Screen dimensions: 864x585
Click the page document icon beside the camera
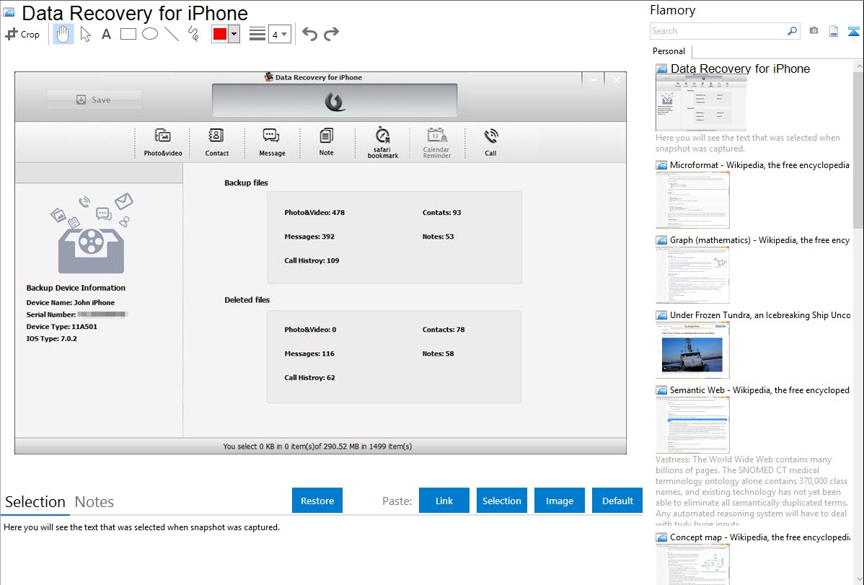[x=834, y=31]
